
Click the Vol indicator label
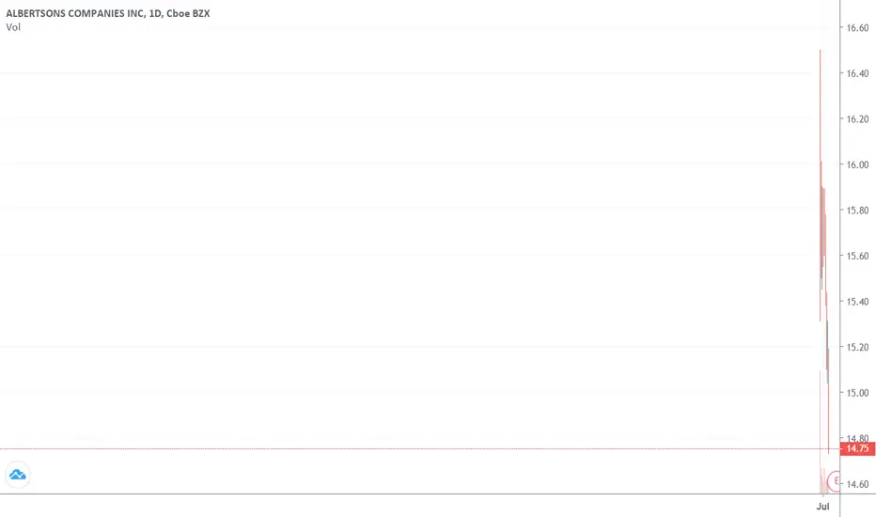coord(13,27)
